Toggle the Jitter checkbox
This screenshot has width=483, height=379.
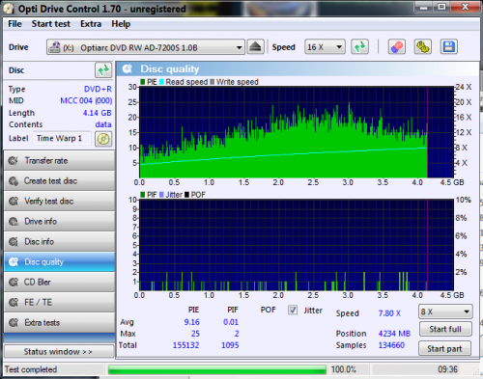point(293,310)
